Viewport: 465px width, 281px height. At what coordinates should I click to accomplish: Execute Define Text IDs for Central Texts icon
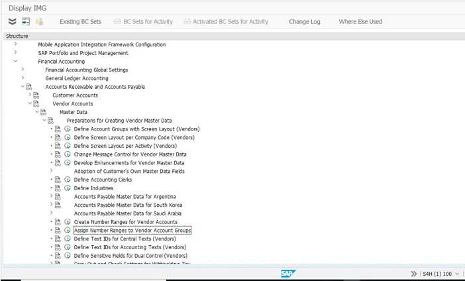click(x=68, y=239)
